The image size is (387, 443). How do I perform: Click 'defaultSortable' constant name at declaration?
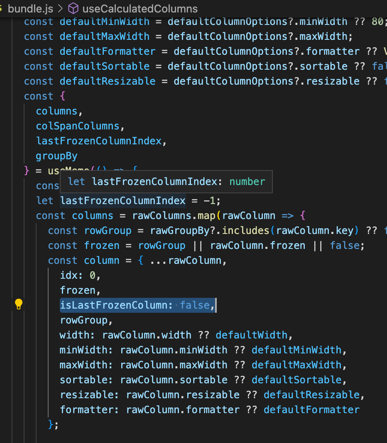(x=105, y=66)
